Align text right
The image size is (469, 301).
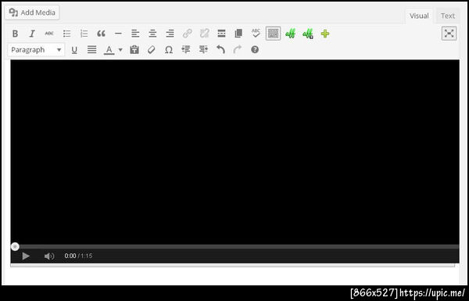(x=170, y=34)
